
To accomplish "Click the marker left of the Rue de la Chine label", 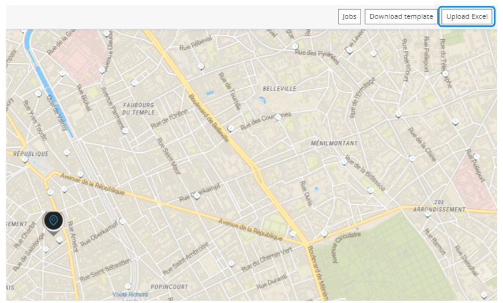I will coord(412,158).
